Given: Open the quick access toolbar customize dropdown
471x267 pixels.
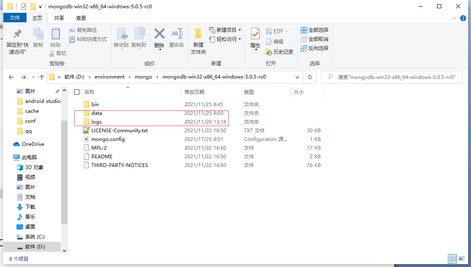Looking at the screenshot, I should [40, 7].
